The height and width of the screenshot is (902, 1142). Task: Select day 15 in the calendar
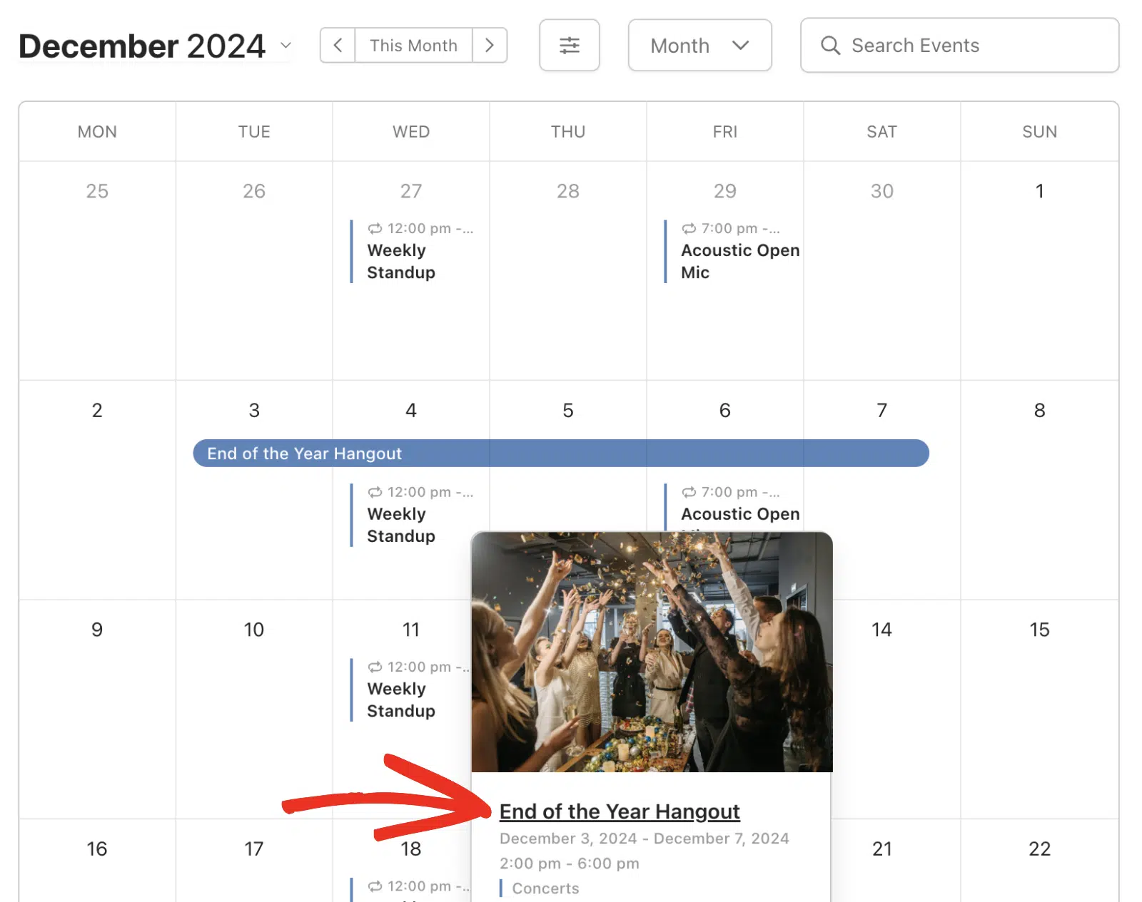(x=1039, y=630)
